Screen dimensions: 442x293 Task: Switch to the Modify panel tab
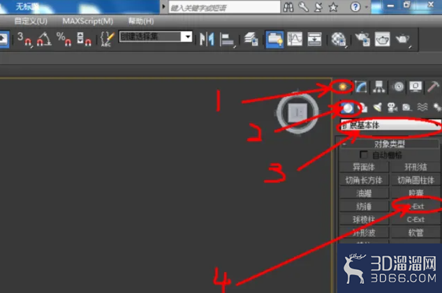point(361,87)
